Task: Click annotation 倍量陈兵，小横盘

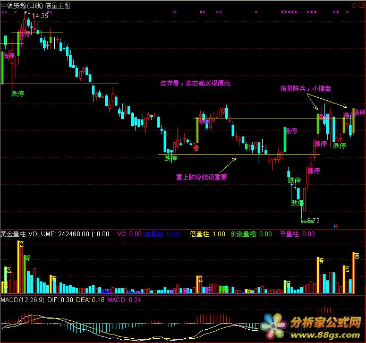Action: 305,89
